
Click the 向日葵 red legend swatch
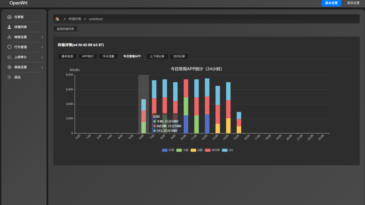point(208,150)
